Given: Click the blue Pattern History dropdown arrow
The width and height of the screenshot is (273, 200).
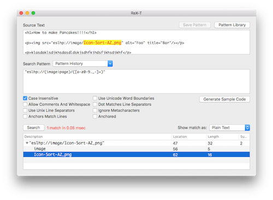Looking at the screenshot, I should (110, 64).
